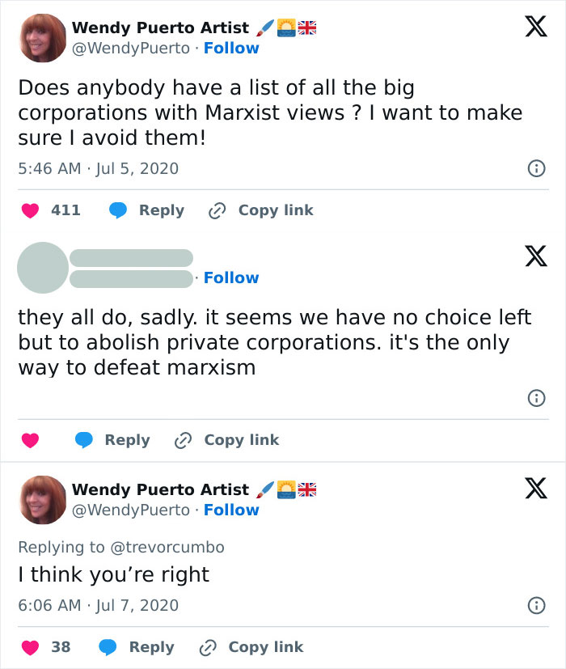Image resolution: width=566 pixels, height=669 pixels.
Task: Click the X logo on first tweet
Action: tap(530, 28)
